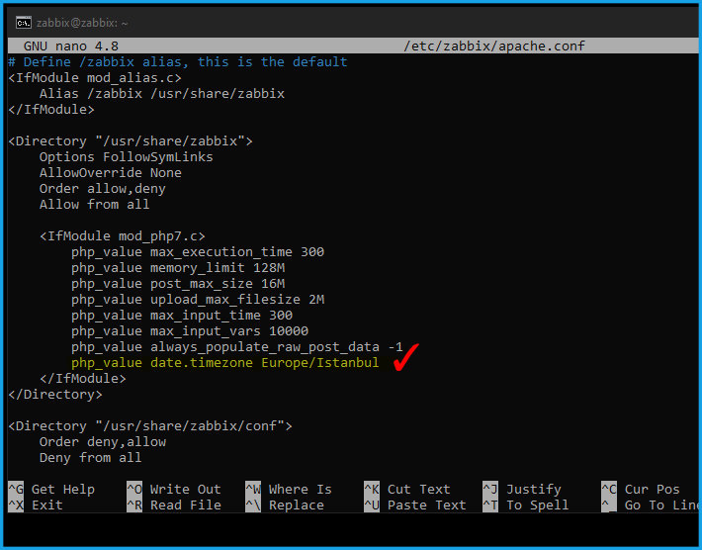
Task: Click the /etc/zabbix/apache.conf filename in header
Action: (x=494, y=46)
